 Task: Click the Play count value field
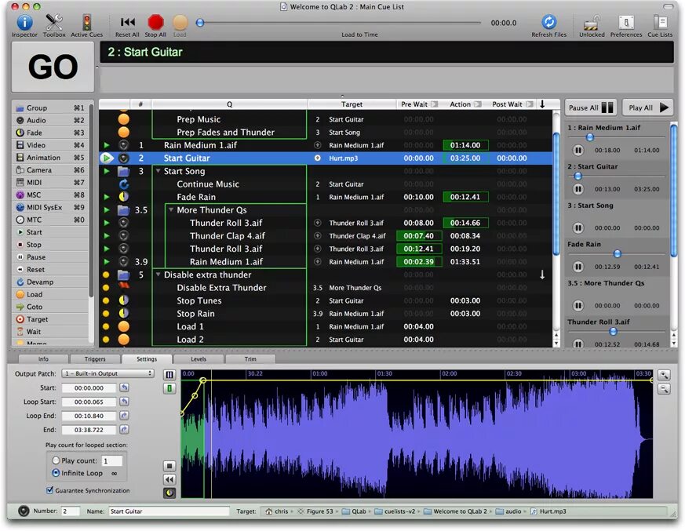point(112,460)
